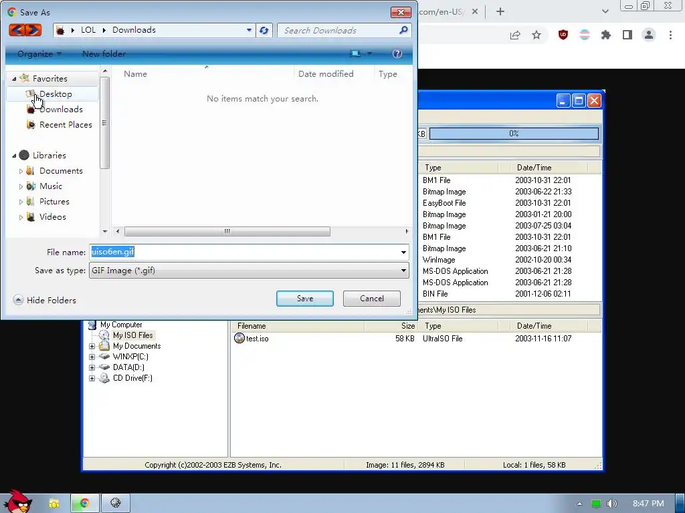The width and height of the screenshot is (685, 513).
Task: Collapse the Libraries group
Action: [15, 156]
